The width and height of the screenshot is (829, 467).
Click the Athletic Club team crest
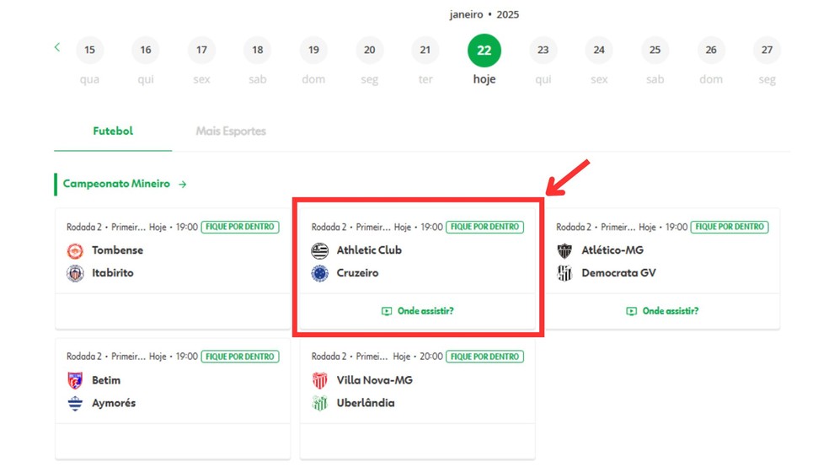320,250
